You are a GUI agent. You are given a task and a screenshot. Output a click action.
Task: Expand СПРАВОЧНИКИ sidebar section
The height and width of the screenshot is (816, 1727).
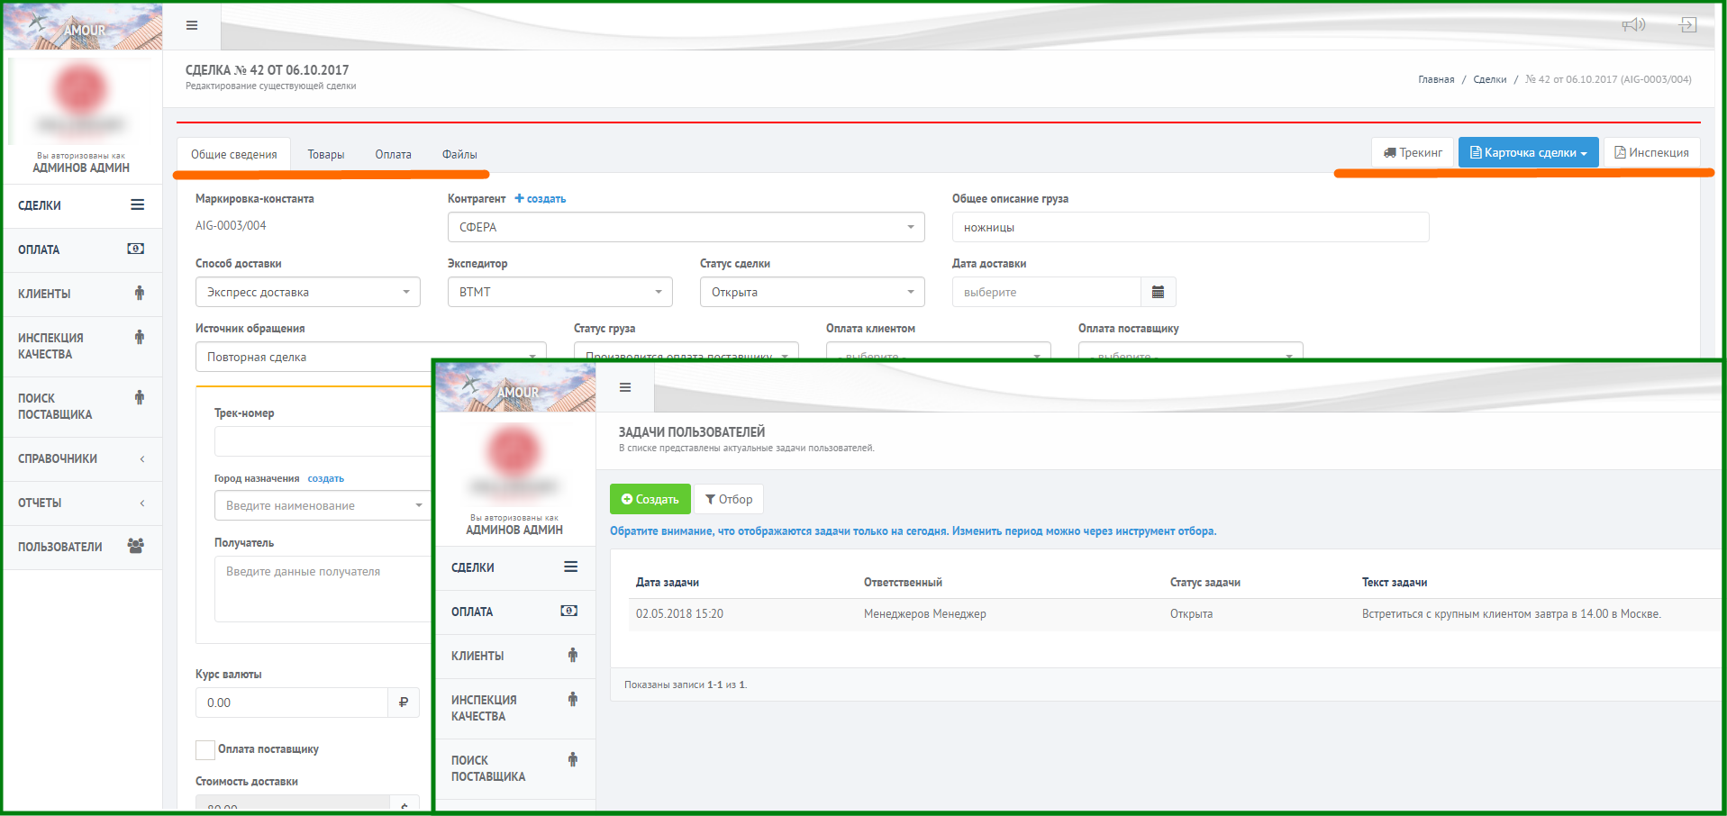pyautogui.click(x=83, y=458)
